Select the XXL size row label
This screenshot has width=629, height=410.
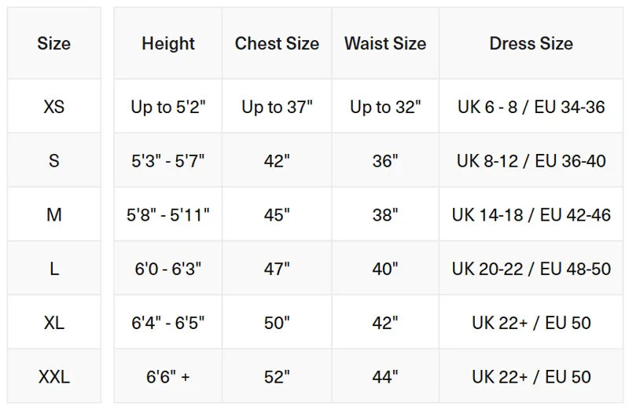(x=53, y=377)
